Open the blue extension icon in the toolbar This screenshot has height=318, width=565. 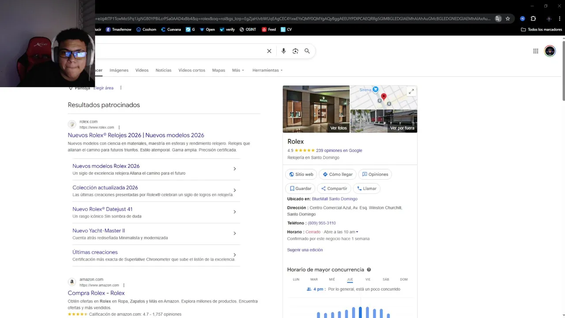(523, 19)
